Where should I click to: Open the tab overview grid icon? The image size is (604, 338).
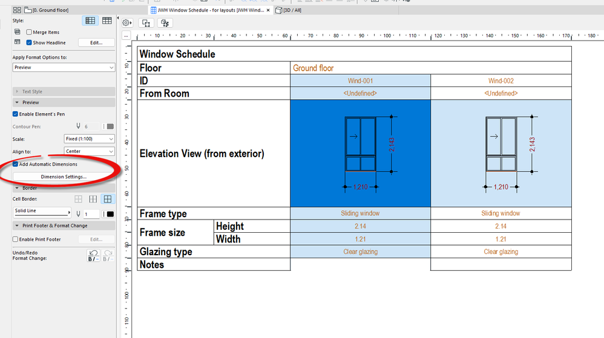tap(17, 10)
